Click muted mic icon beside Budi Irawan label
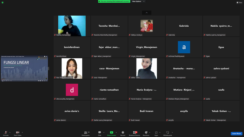This screenshot has height=137, width=244. [130, 120]
